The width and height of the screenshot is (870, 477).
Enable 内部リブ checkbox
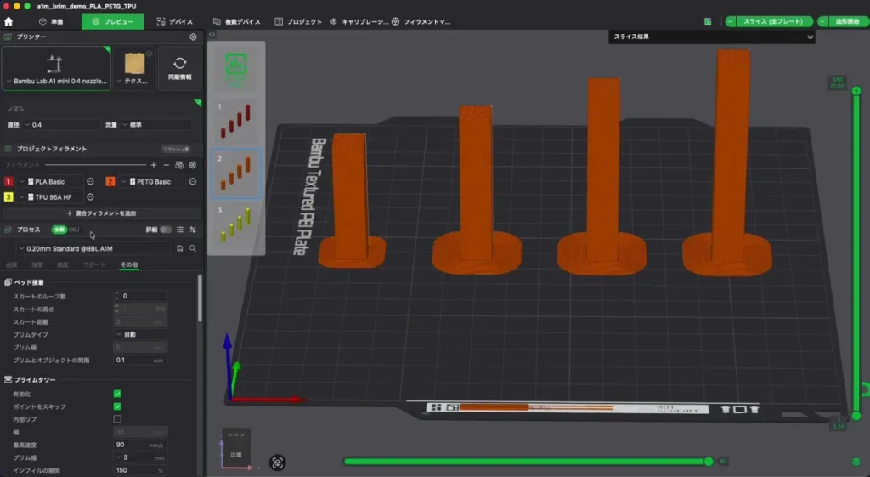pos(117,419)
